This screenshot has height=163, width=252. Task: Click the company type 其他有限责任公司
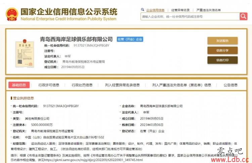click(37, 118)
